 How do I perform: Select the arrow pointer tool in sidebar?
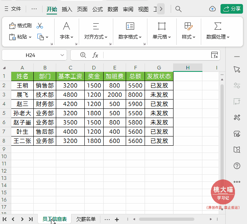(237, 69)
